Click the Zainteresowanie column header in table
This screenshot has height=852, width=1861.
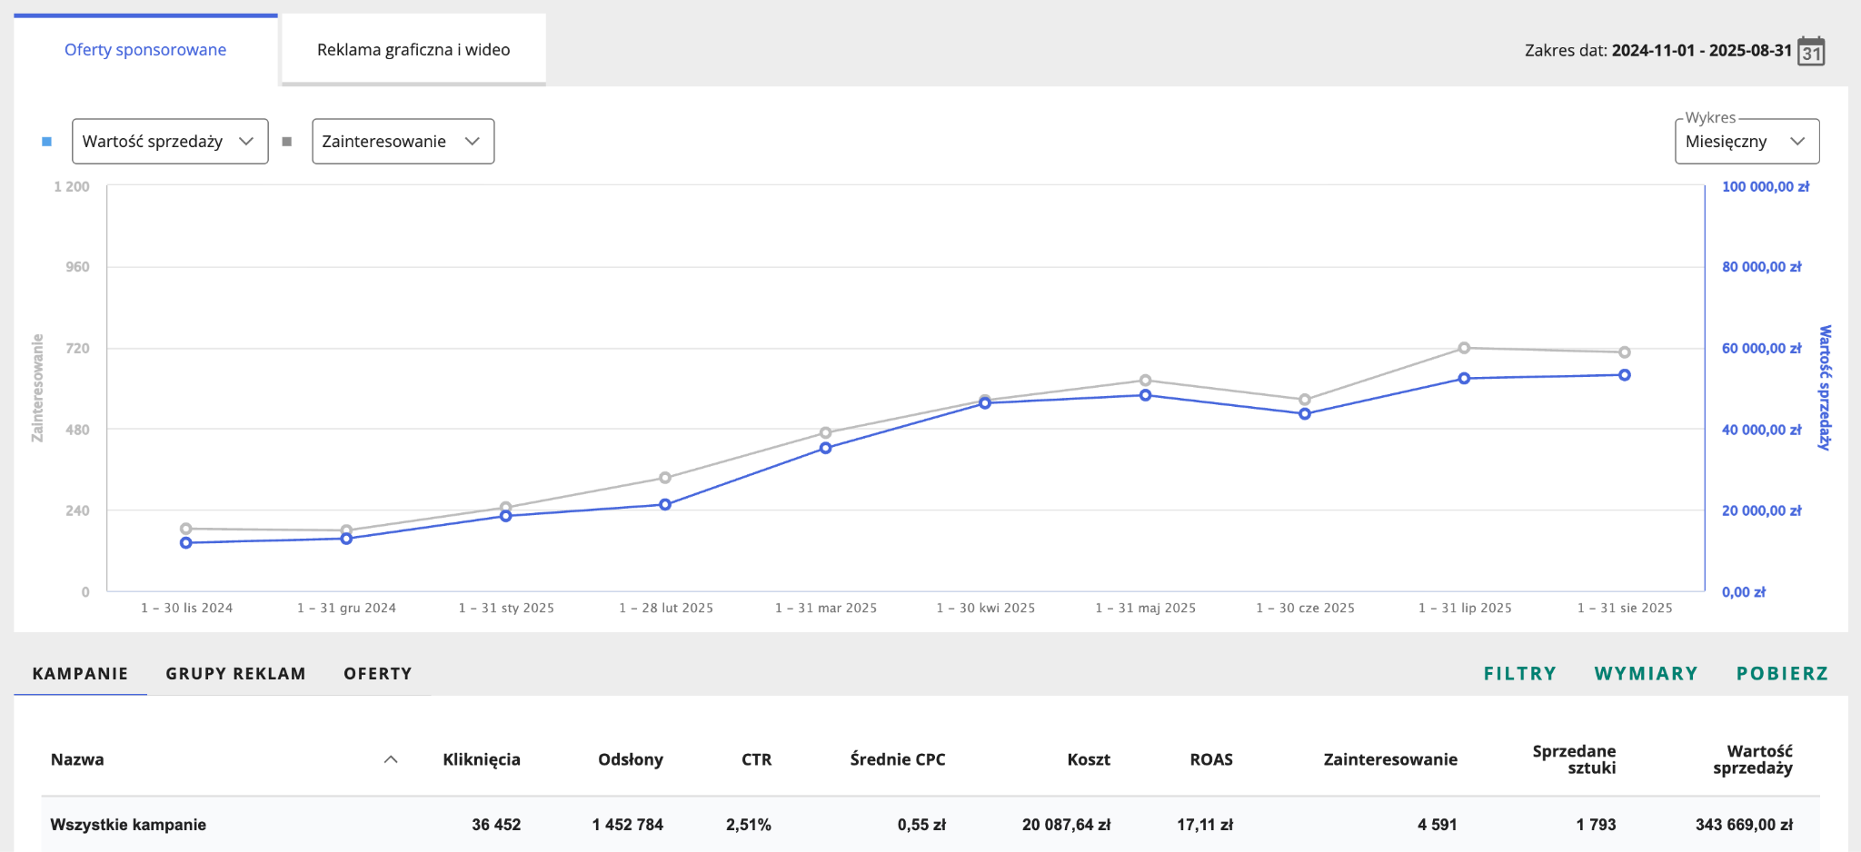1390,759
